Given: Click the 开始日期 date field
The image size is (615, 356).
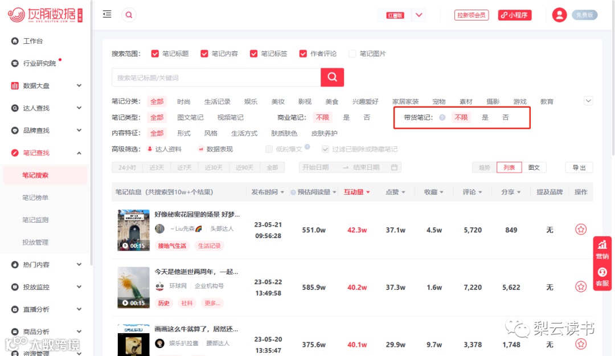Looking at the screenshot, I should click(315, 167).
